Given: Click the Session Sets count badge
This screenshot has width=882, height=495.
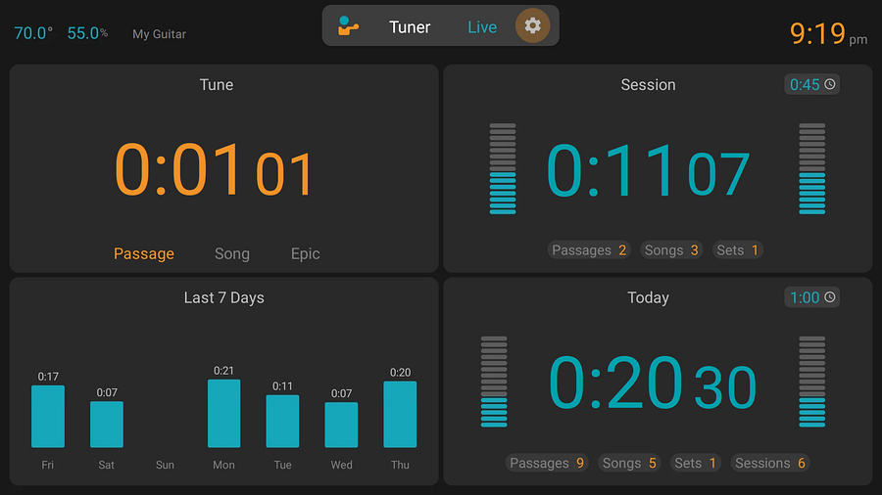Looking at the screenshot, I should point(738,250).
